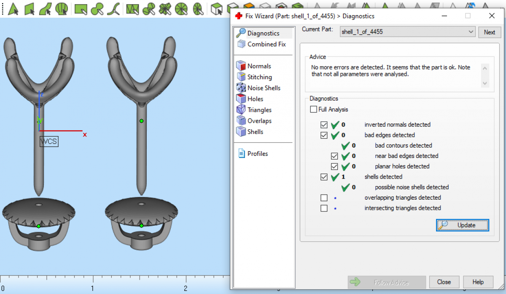The height and width of the screenshot is (294, 506).
Task: Click the Help button
Action: pos(478,282)
